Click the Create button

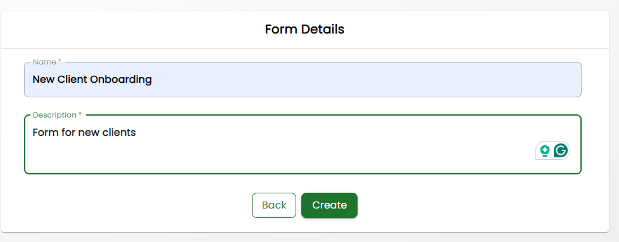[x=329, y=205]
